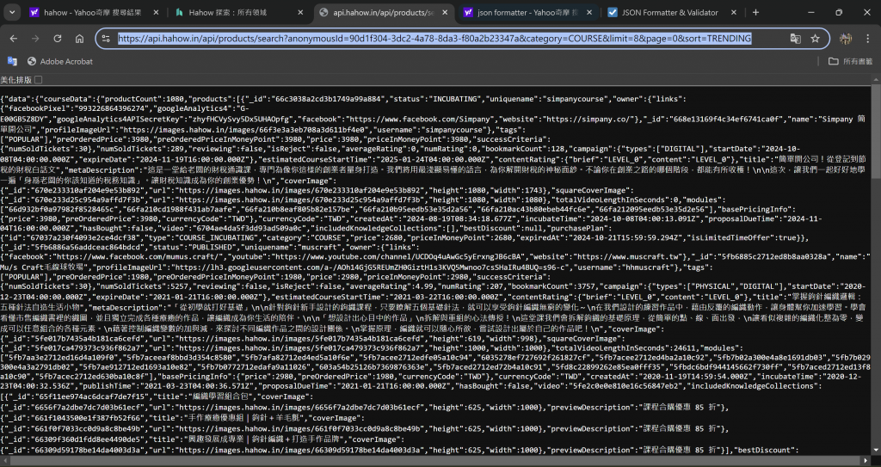Viewport: 881px width, 467px height.
Task: Open the Adobe Acrobat bookmark
Action: click(x=60, y=61)
